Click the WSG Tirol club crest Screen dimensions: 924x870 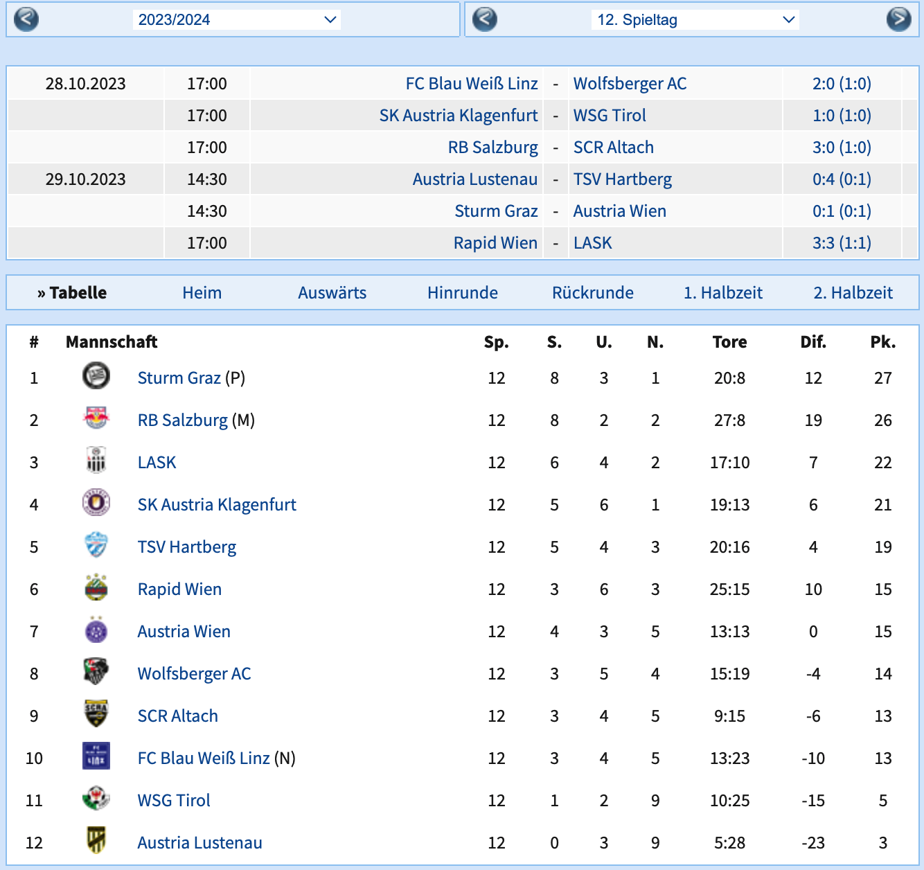[96, 799]
